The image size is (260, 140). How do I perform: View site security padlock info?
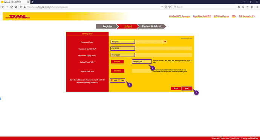[x=24, y=7]
